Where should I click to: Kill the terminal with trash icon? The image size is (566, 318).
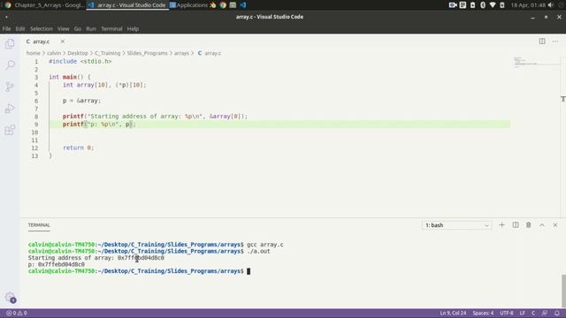(529, 225)
